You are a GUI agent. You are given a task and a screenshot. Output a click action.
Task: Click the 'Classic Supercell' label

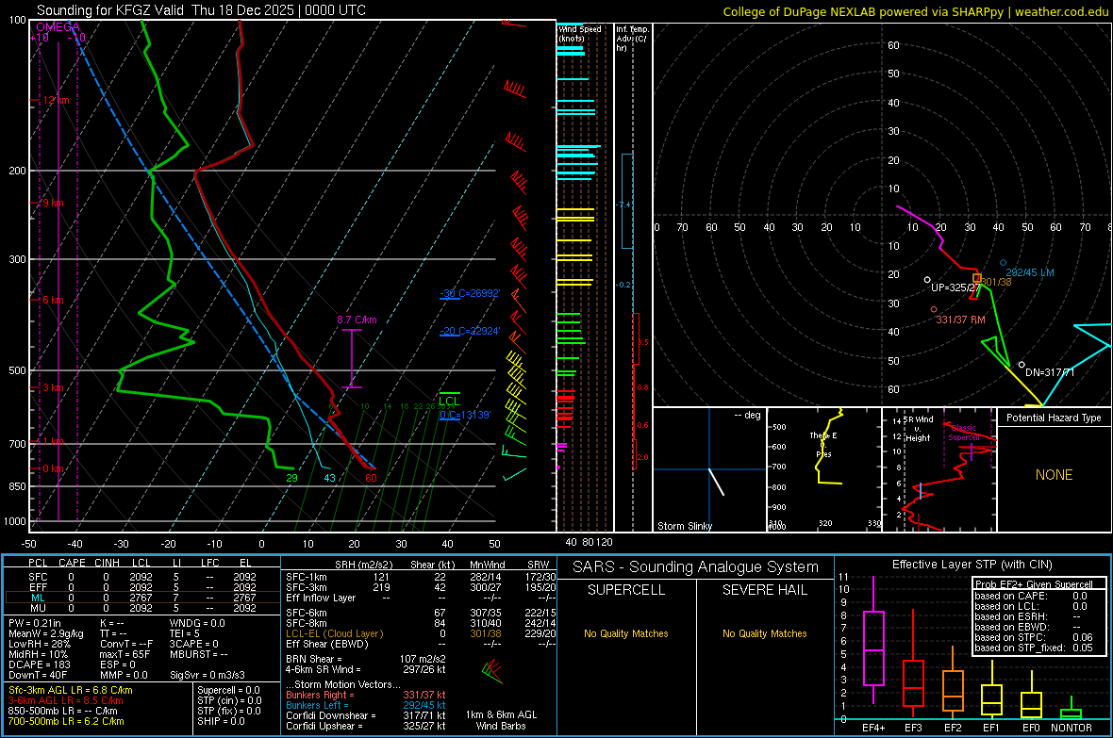[x=964, y=433]
